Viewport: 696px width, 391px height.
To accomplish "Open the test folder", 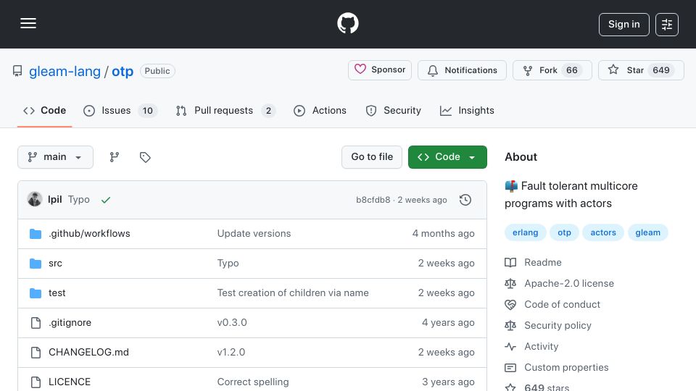I will click(57, 293).
